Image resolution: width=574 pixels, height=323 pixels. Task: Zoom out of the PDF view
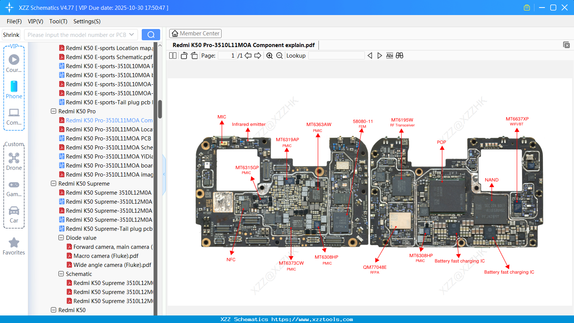pos(279,55)
